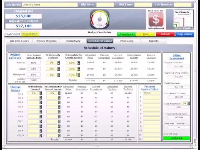Adjust the Less Retention percentage spinner
The height and width of the screenshot is (150, 200).
click(189, 103)
